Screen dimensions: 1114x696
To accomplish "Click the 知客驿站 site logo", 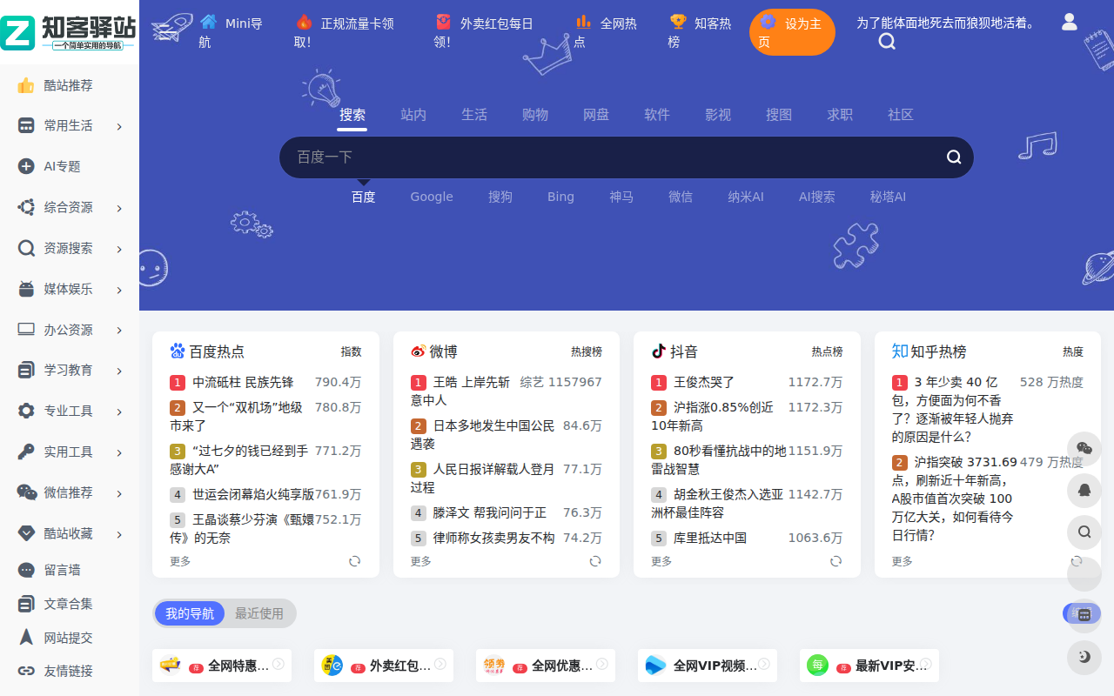I will click(x=69, y=32).
